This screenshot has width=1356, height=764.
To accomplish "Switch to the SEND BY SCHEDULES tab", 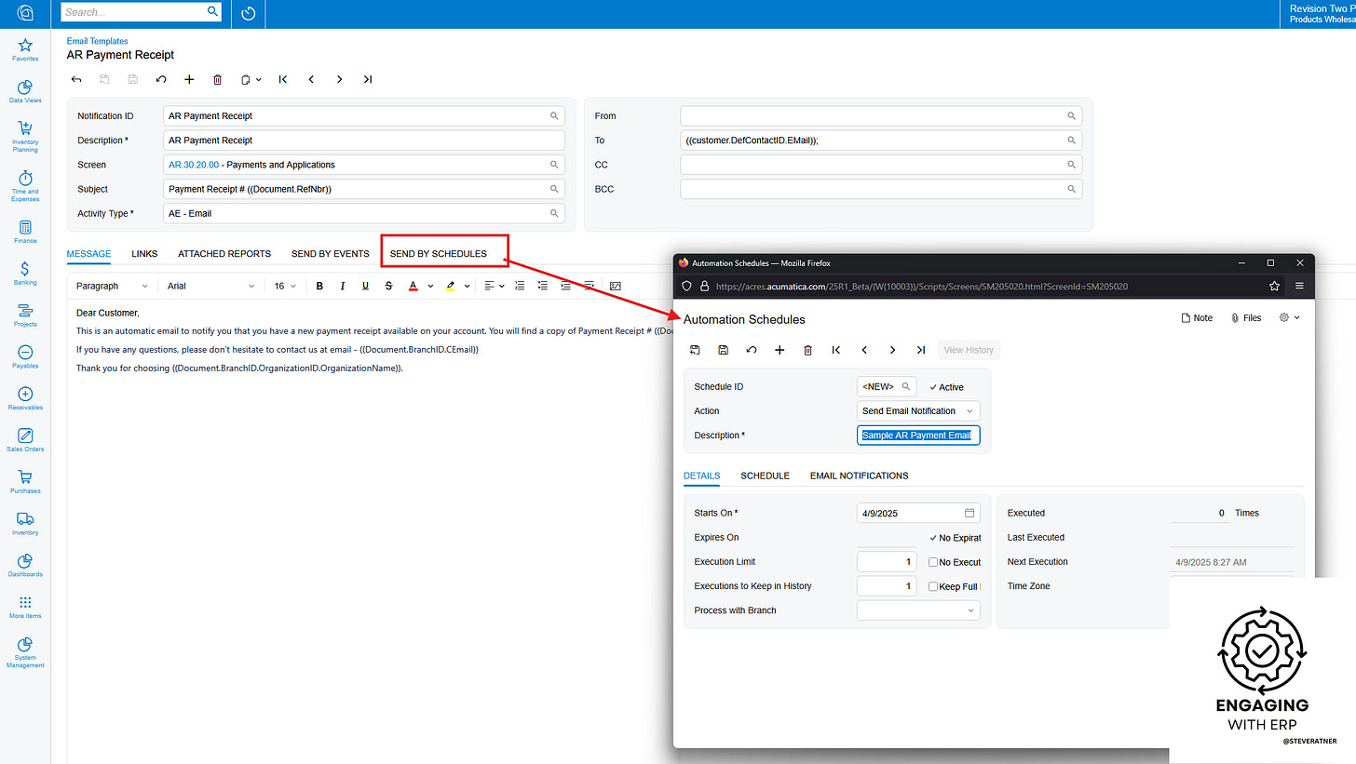I will click(x=439, y=253).
